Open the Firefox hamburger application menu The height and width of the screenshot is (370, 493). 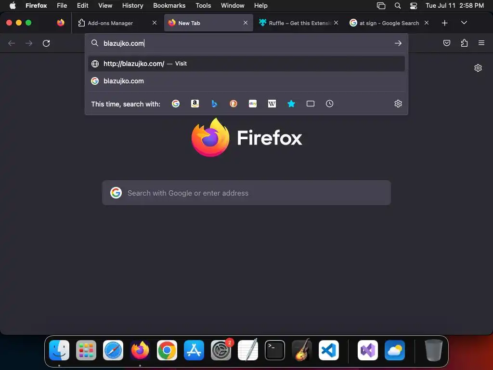(481, 43)
